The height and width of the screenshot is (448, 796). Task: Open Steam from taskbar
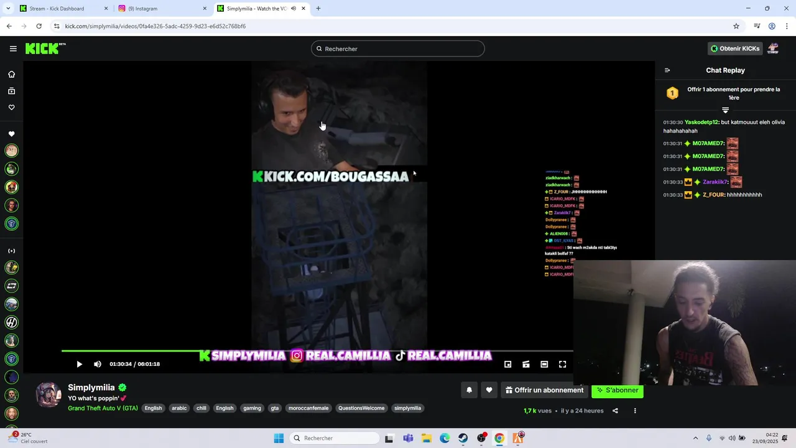pyautogui.click(x=463, y=438)
